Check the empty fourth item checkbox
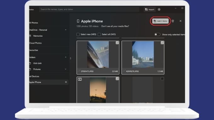The height and width of the screenshot is (120, 214). point(162,79)
